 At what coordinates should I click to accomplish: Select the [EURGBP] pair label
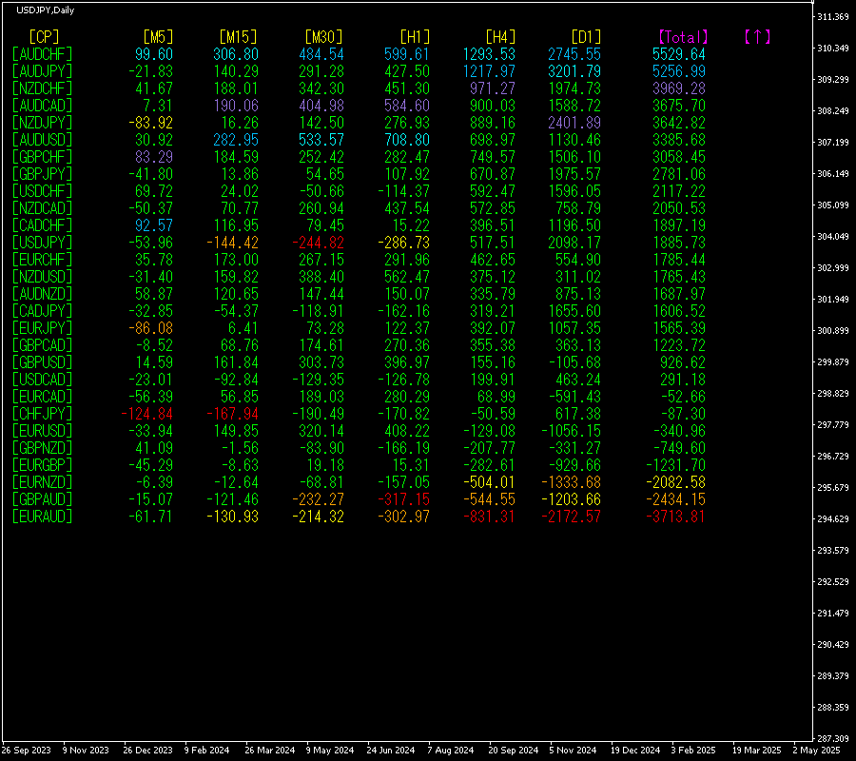(x=42, y=465)
